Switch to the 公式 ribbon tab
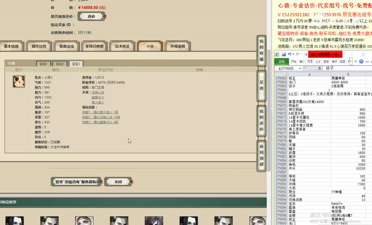 point(318,62)
